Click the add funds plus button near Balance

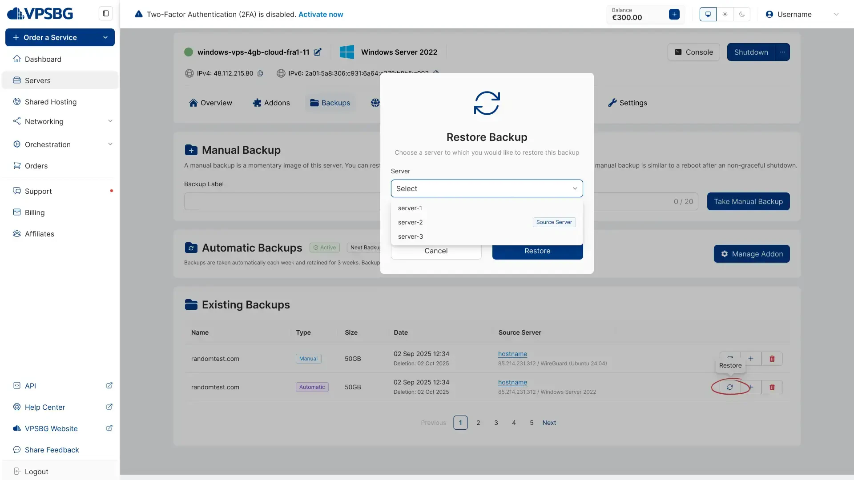click(674, 14)
